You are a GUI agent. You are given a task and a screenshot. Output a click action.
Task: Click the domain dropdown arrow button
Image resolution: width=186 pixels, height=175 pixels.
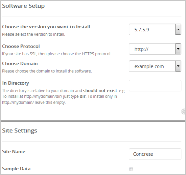[x=178, y=66]
